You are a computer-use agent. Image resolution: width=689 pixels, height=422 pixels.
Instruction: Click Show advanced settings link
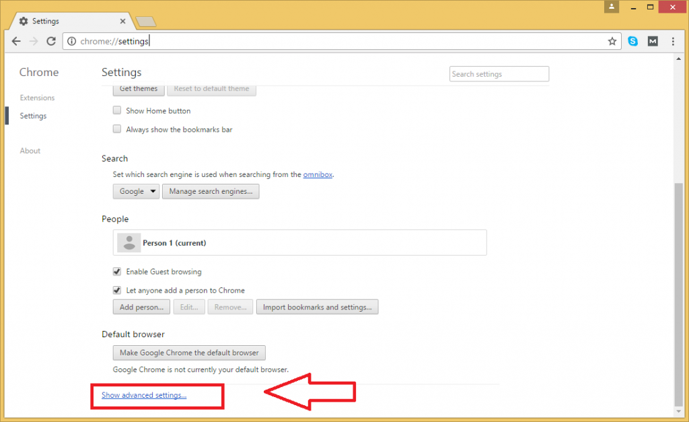point(144,395)
